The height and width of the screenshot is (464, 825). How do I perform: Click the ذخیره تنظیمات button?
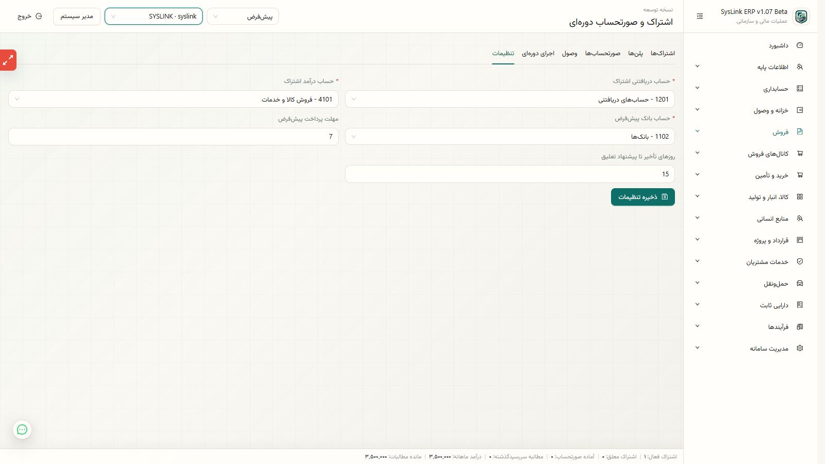643,197
